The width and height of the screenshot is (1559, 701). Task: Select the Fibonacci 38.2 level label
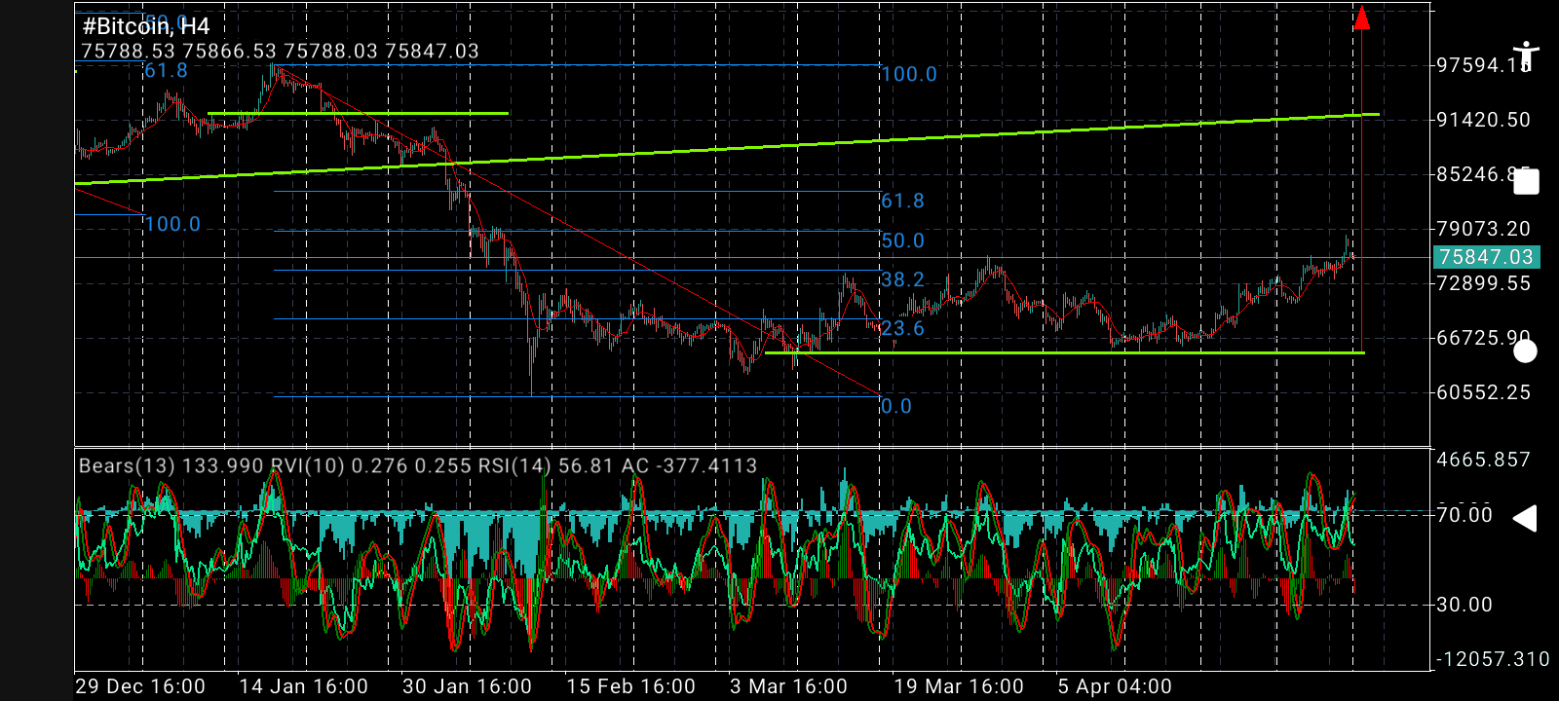[902, 279]
